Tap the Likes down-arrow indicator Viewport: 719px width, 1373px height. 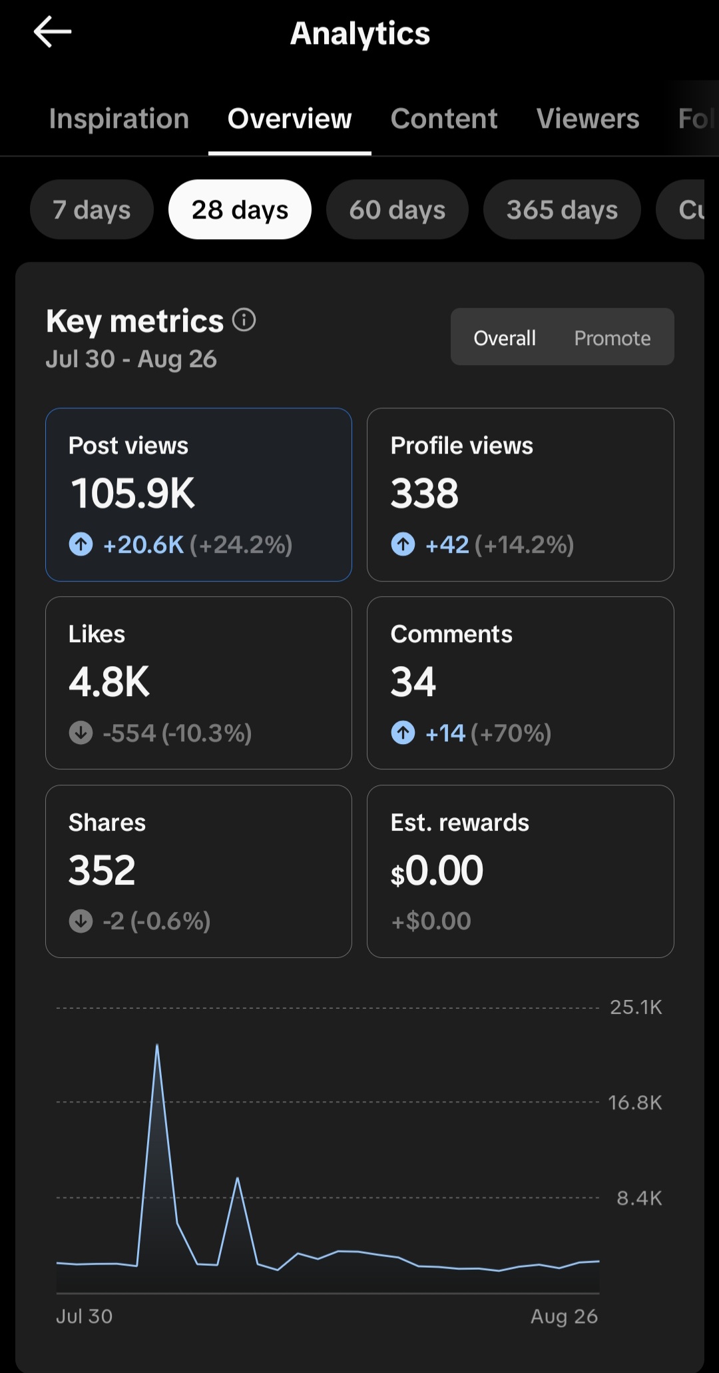click(x=81, y=733)
